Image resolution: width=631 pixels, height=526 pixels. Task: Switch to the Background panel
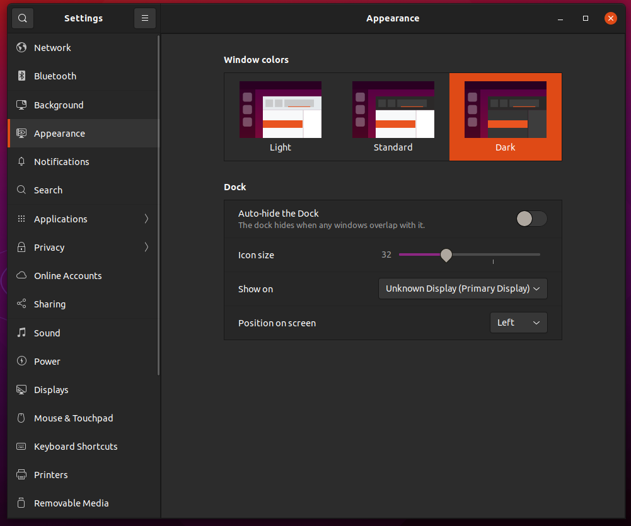tap(83, 105)
